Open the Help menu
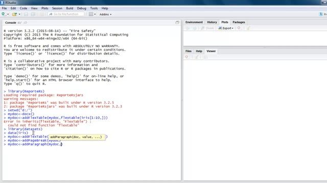This screenshot has width=327, height=183. [x=105, y=8]
